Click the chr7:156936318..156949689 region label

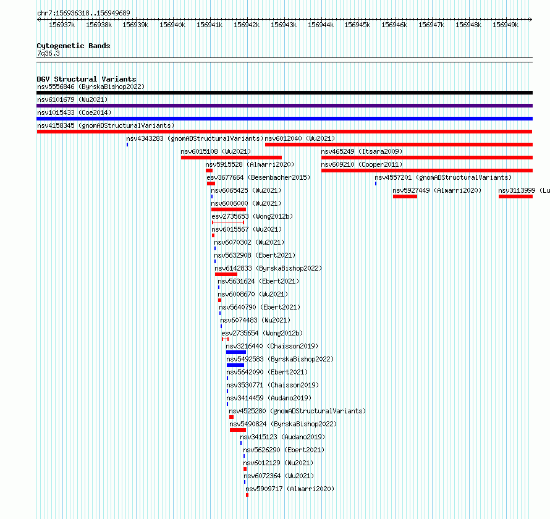coord(83,13)
